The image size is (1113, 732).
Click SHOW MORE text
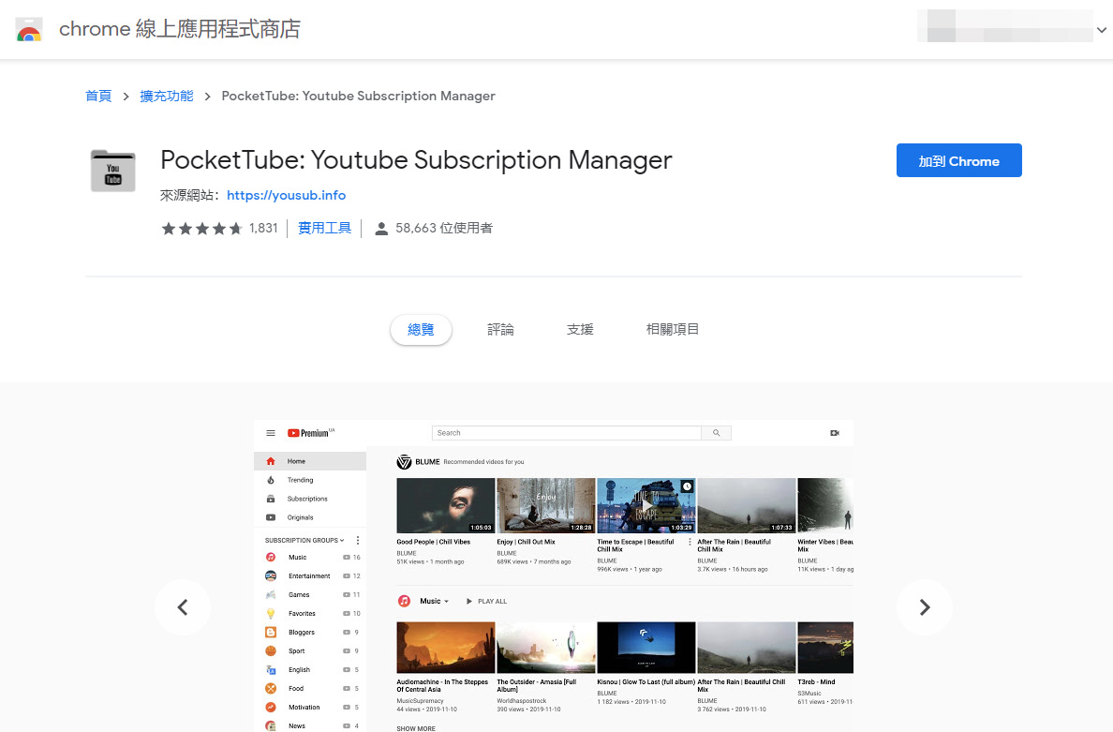[x=416, y=728]
